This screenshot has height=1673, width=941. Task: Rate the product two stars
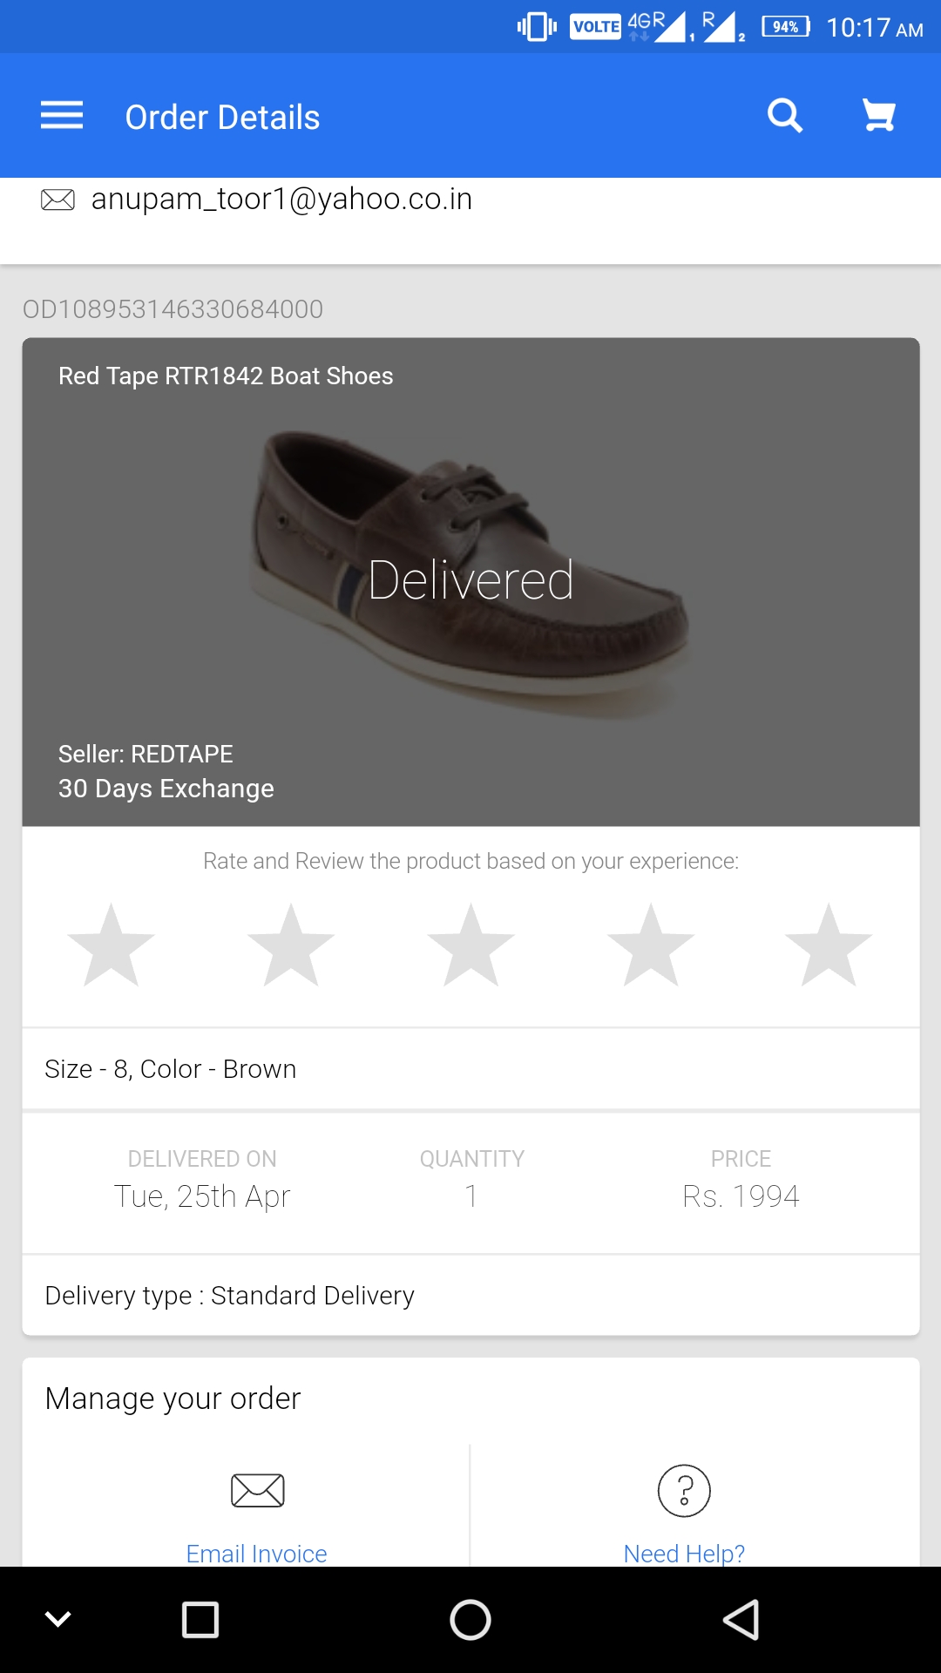pos(291,945)
